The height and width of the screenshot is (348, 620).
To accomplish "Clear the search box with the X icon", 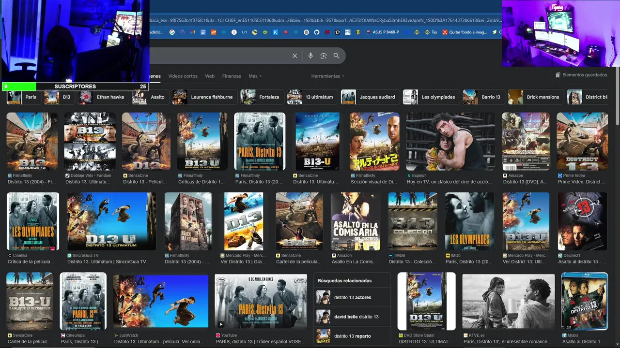I will pos(294,56).
